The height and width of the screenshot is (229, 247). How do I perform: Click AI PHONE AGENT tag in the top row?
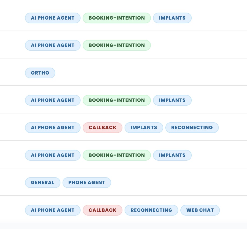pyautogui.click(x=53, y=18)
